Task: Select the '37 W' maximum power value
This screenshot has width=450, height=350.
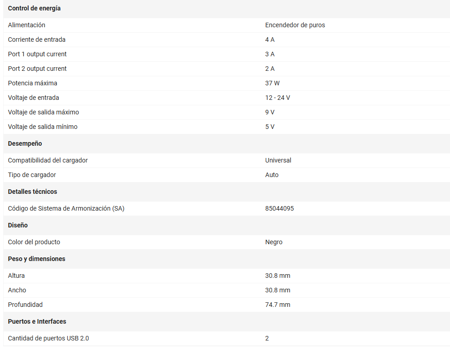Action: (272, 83)
